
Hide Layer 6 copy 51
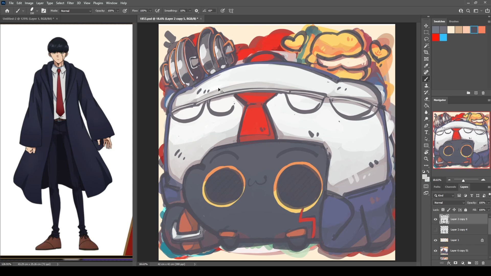(436, 251)
